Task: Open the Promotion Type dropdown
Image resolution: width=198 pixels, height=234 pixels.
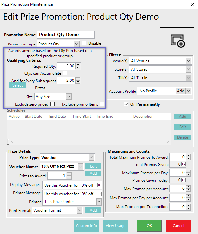Action: coord(77,44)
